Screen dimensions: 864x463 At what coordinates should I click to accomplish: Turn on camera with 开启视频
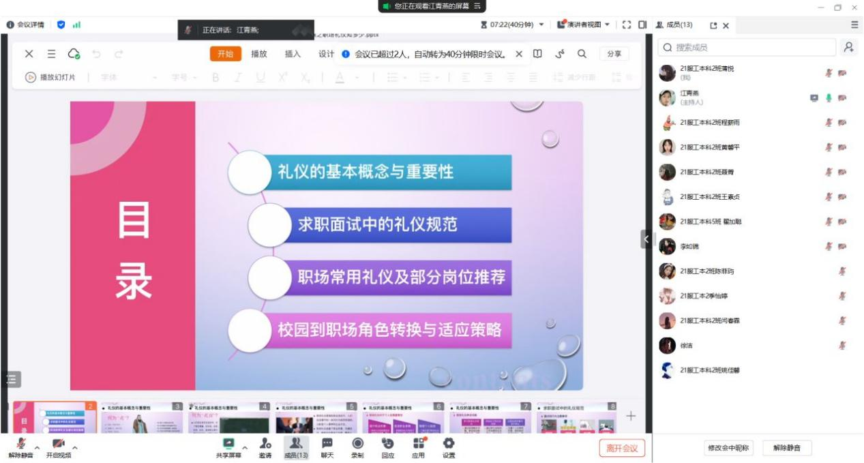pyautogui.click(x=59, y=447)
